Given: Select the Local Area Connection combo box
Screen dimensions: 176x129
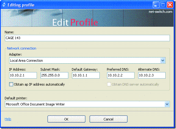Looking at the screenshot, I should pos(87,61).
